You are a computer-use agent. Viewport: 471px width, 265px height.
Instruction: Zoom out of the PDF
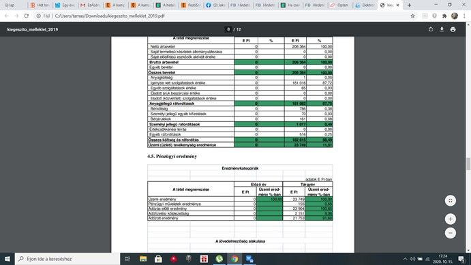[x=451, y=233]
